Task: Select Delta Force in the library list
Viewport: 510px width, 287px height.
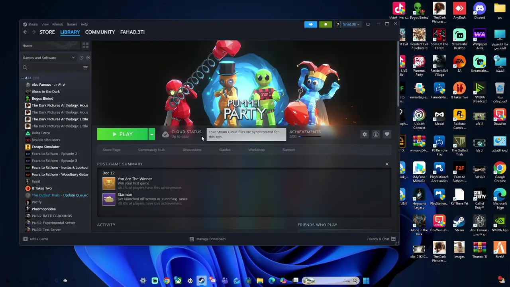Action: (x=41, y=133)
